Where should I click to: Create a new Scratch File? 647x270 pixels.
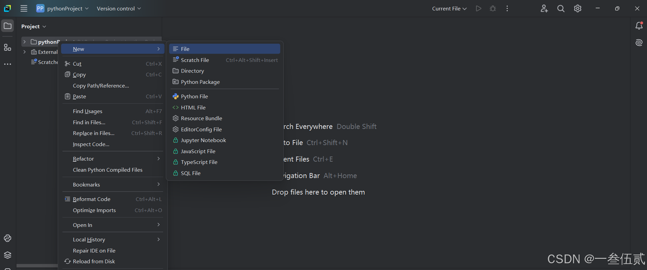click(225, 60)
